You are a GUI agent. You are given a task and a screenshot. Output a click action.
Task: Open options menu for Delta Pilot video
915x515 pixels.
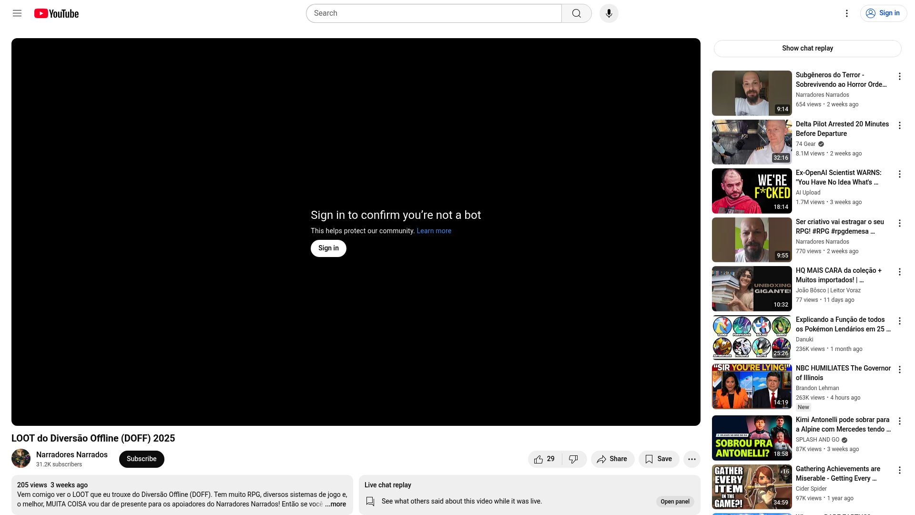point(899,125)
